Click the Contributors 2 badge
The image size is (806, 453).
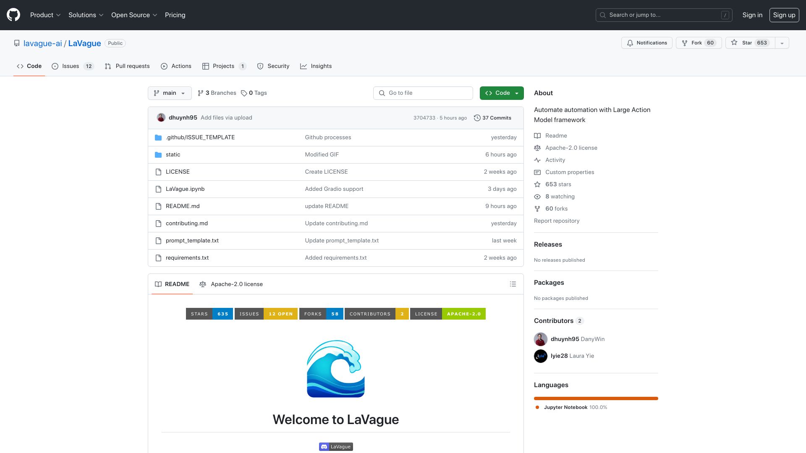pos(377,314)
